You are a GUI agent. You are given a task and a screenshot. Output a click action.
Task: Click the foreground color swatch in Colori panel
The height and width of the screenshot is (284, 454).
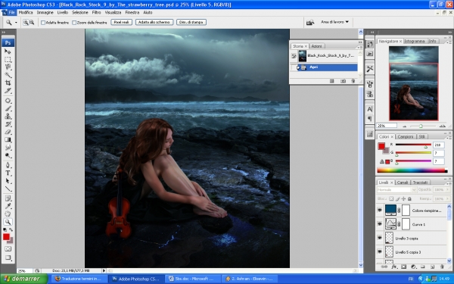coord(381,146)
